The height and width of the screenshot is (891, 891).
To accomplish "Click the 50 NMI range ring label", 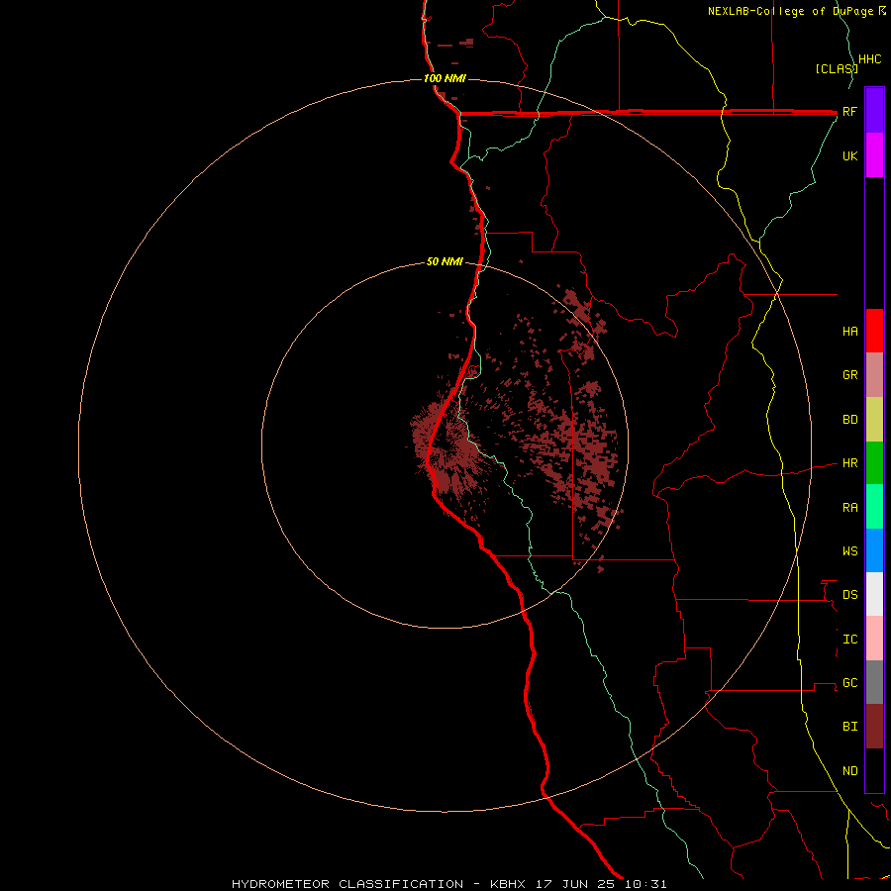I will pyautogui.click(x=445, y=261).
